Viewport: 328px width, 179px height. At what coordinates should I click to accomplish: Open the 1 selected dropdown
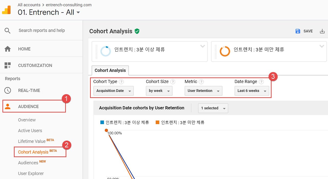point(213,108)
